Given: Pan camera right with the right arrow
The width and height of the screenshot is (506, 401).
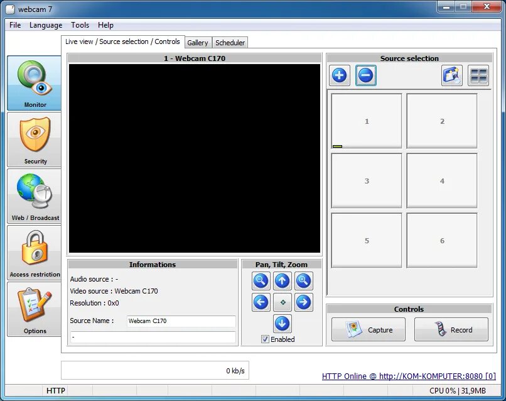Looking at the screenshot, I should point(303,302).
